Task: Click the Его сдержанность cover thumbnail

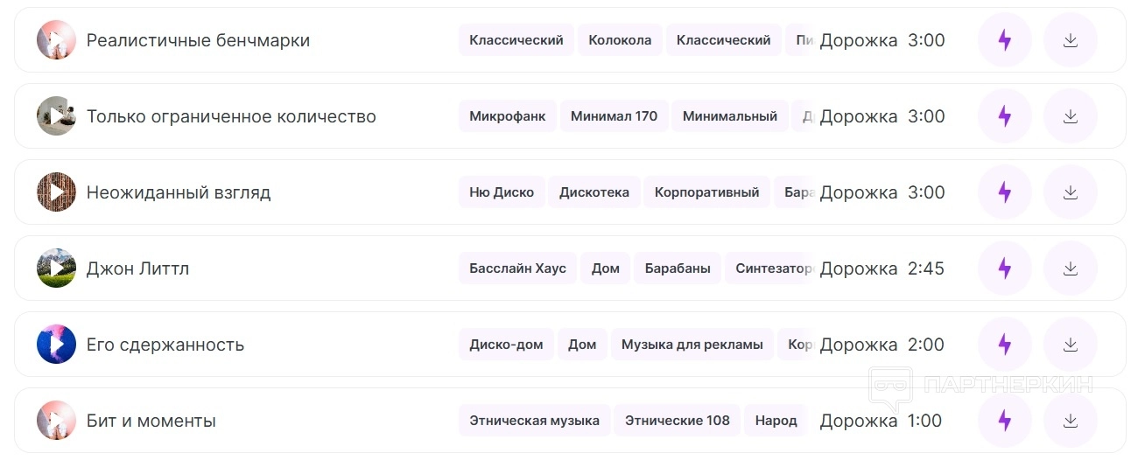Action: click(56, 345)
